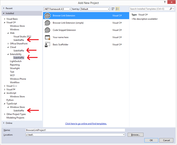Click the 'Your name here' template icon

[x=47, y=38]
